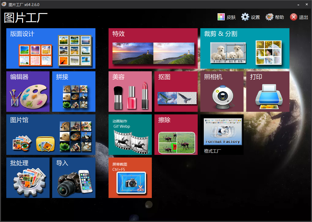Change the application skin via 皮肤
Screen dimensions: 312x222
(227, 17)
